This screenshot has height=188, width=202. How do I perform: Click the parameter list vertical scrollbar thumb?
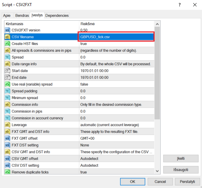click(x=157, y=73)
